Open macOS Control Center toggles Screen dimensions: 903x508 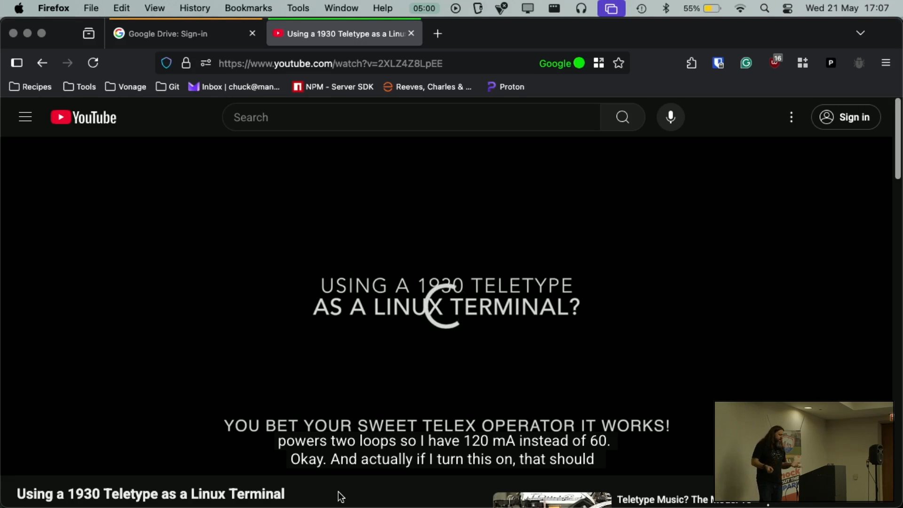tap(788, 8)
